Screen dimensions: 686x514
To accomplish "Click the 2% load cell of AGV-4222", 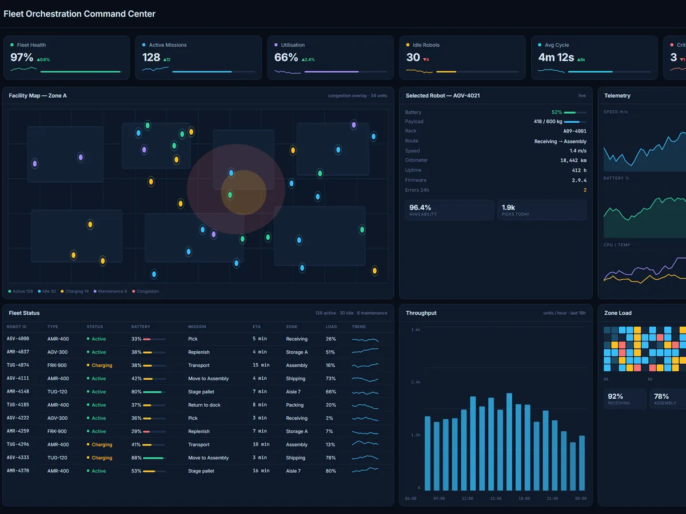I will [330, 418].
